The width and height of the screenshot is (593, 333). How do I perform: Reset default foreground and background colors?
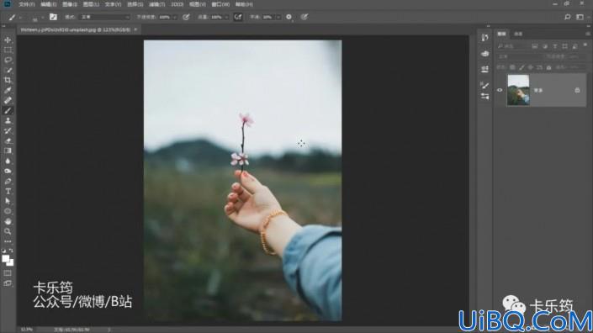coord(4,251)
